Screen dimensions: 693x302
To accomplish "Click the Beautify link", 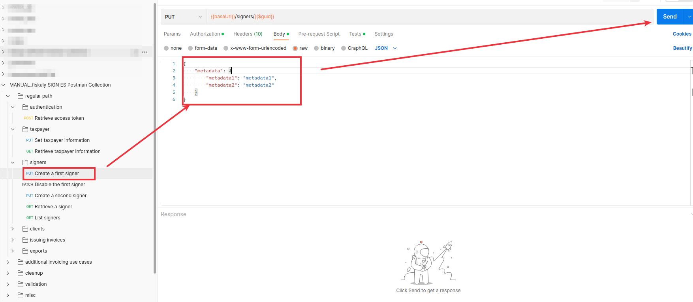I will [682, 48].
